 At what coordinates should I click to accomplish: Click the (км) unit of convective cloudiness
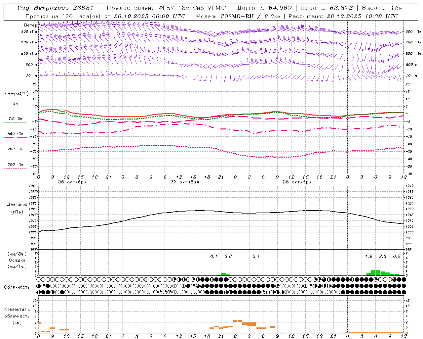pyautogui.click(x=17, y=322)
